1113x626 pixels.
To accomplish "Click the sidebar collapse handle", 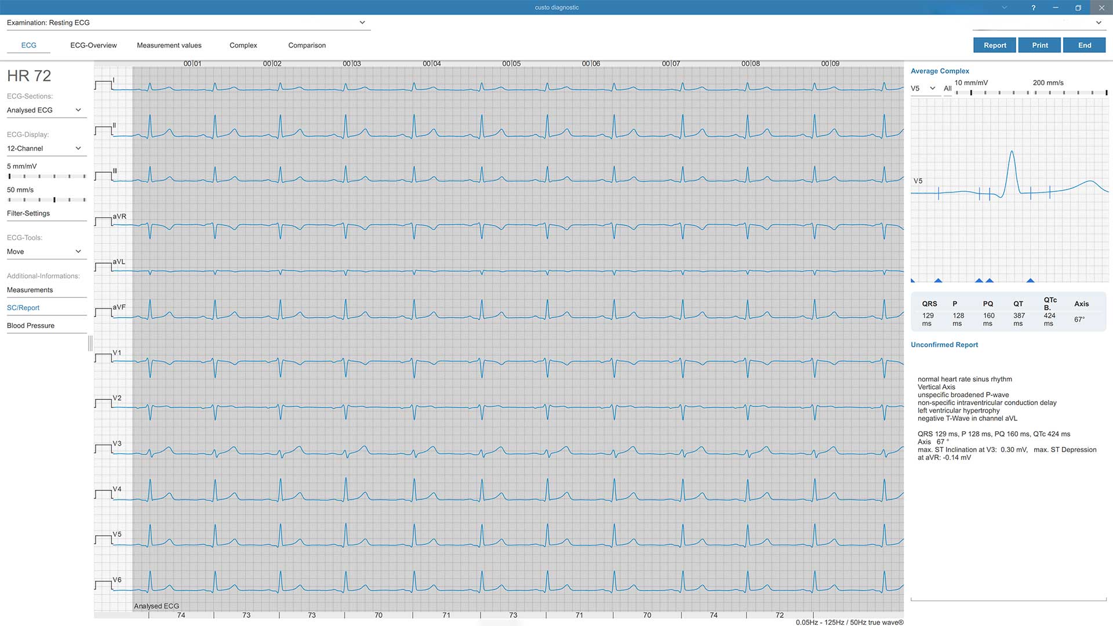I will [90, 343].
